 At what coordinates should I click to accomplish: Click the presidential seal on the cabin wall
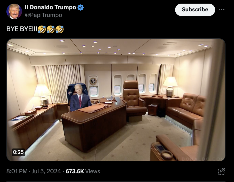tap(93, 81)
